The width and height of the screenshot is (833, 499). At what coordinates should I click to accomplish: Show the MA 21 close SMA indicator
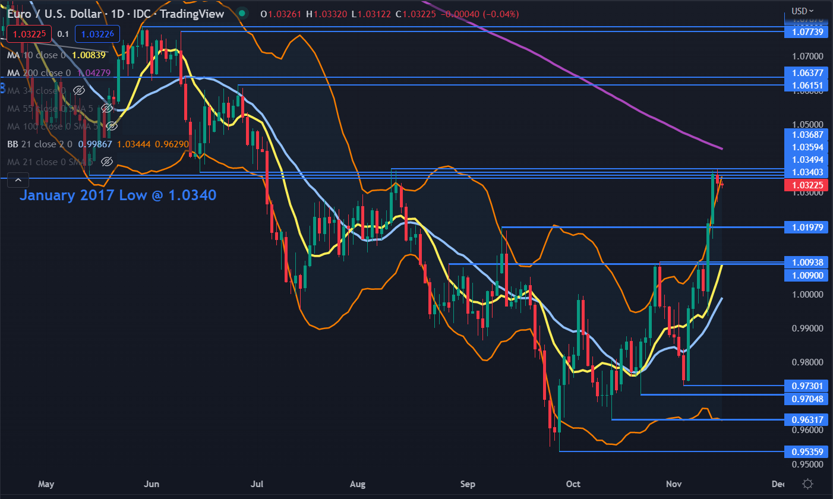point(107,162)
